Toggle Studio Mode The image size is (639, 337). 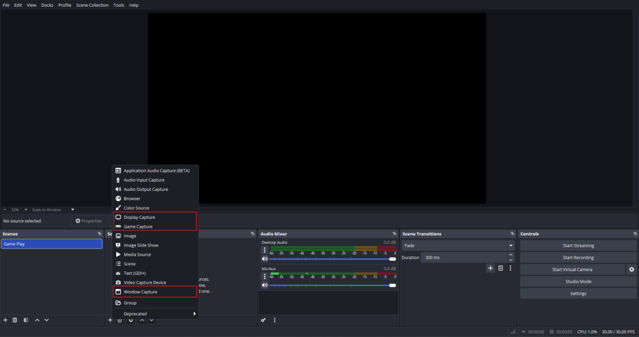(578, 281)
